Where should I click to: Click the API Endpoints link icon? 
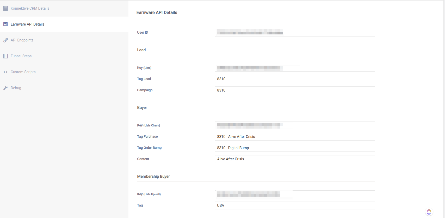(5, 40)
